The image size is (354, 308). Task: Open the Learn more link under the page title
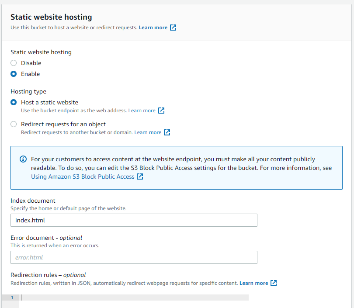(153, 28)
